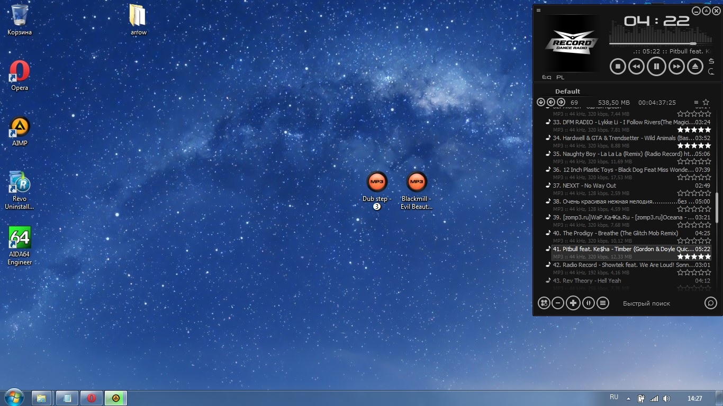The height and width of the screenshot is (406, 723).
Task: Skip to the next track
Action: 676,66
